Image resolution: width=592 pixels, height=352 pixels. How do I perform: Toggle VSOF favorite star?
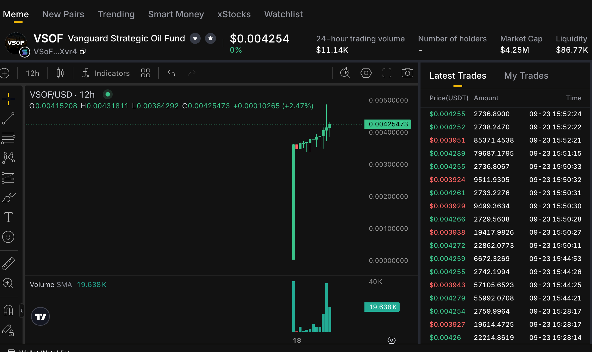coord(211,39)
